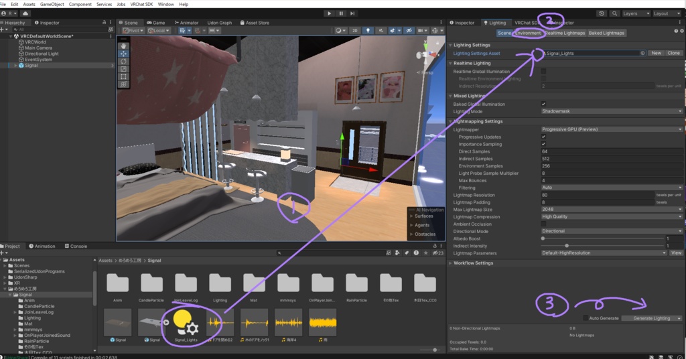Click the New lighting settings button
The width and height of the screenshot is (686, 359).
657,53
